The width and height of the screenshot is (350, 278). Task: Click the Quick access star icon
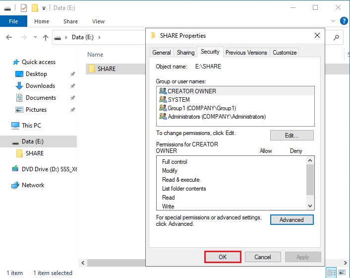(x=16, y=62)
